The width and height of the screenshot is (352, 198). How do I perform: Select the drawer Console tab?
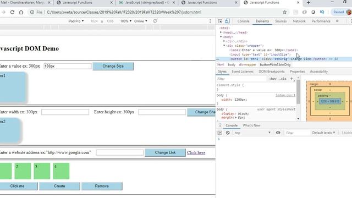click(232, 125)
